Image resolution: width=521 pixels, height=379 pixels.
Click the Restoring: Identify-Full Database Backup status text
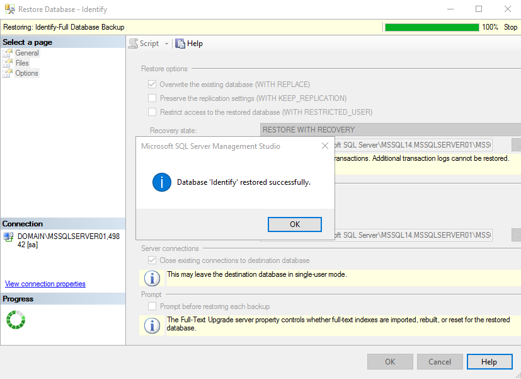coord(64,27)
